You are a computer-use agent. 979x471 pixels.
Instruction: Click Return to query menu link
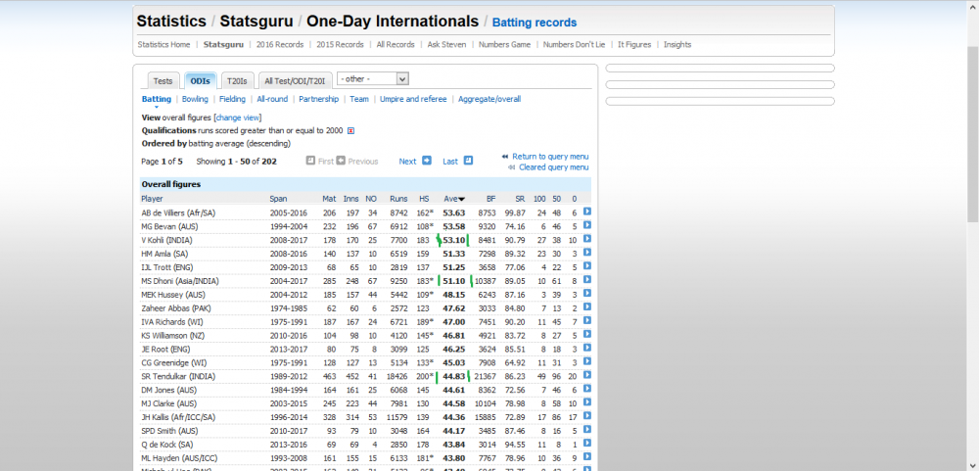(550, 156)
